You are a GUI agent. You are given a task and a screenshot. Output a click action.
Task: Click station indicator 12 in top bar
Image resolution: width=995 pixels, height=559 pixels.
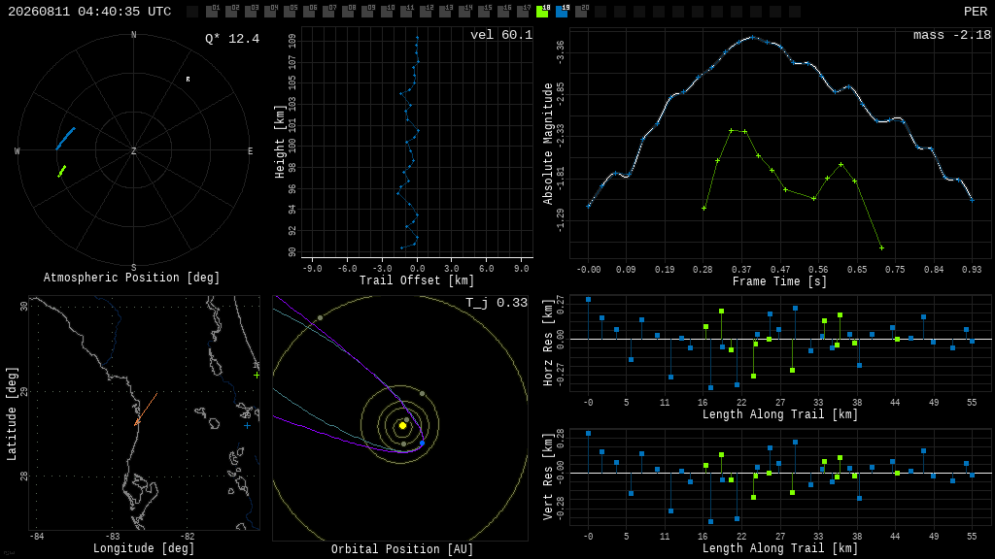426,12
